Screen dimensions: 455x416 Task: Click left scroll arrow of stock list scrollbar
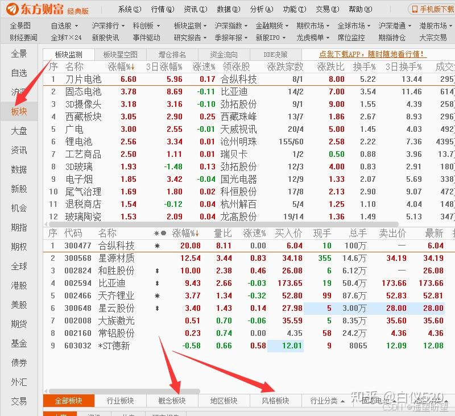tap(46, 391)
